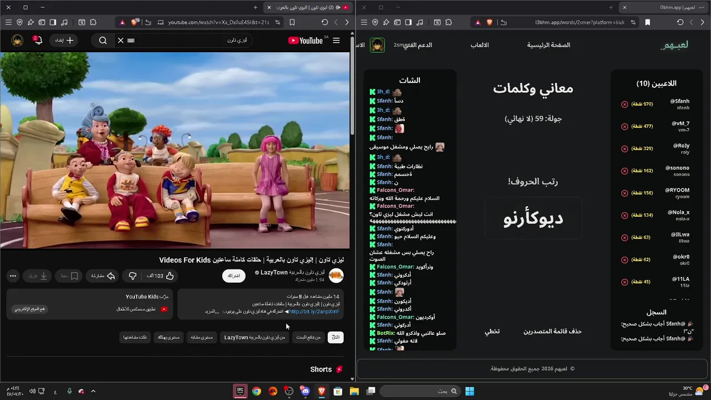Screen dimensions: 711x400
Task: Remove player @RYOOM with the red X
Action: click(624, 193)
